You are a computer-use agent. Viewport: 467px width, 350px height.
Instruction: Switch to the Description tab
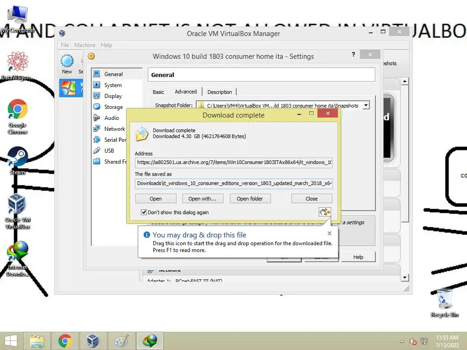(219, 92)
